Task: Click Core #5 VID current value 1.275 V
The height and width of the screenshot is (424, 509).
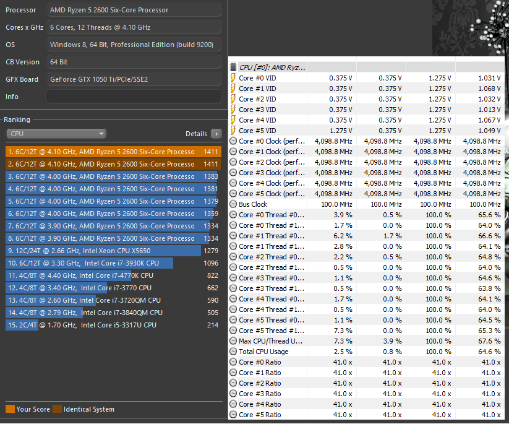Action: click(x=341, y=131)
